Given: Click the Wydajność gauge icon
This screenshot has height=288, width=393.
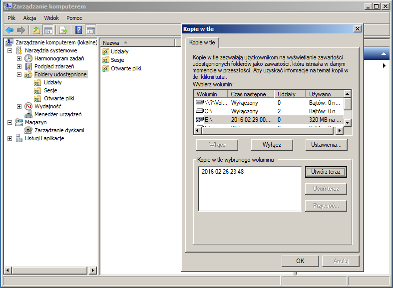Looking at the screenshot, I should 28,106.
